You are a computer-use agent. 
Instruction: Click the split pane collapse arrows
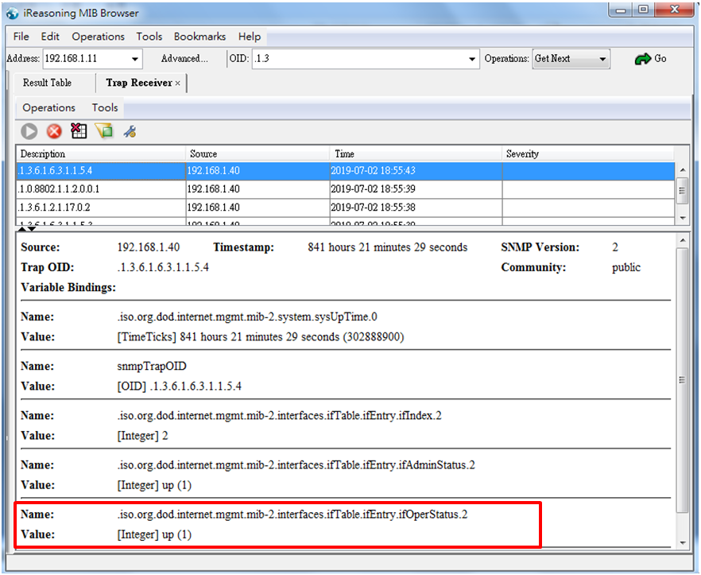[x=27, y=229]
